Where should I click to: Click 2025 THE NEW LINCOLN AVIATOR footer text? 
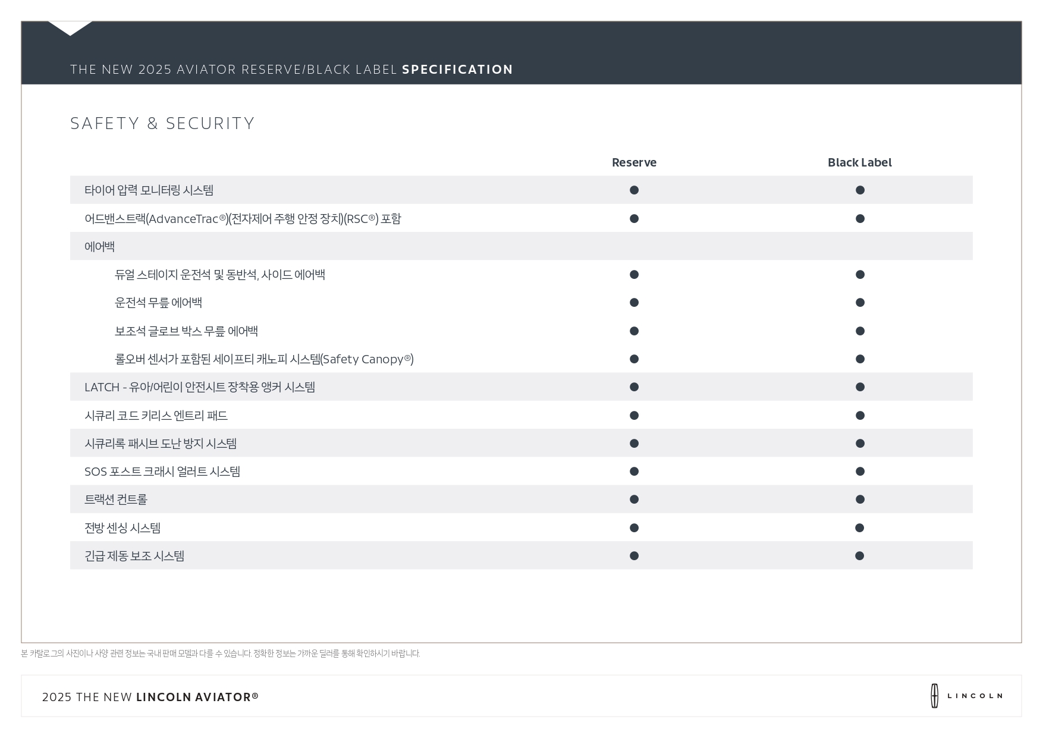[x=150, y=697]
